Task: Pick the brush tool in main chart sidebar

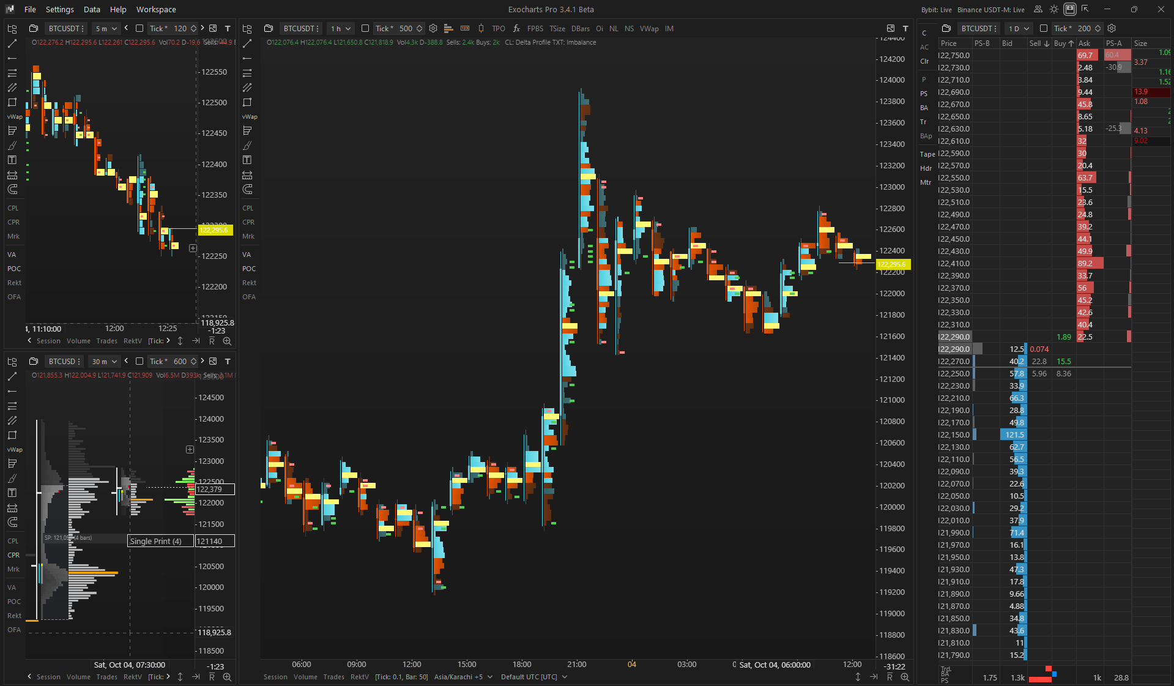Action: tap(247, 145)
